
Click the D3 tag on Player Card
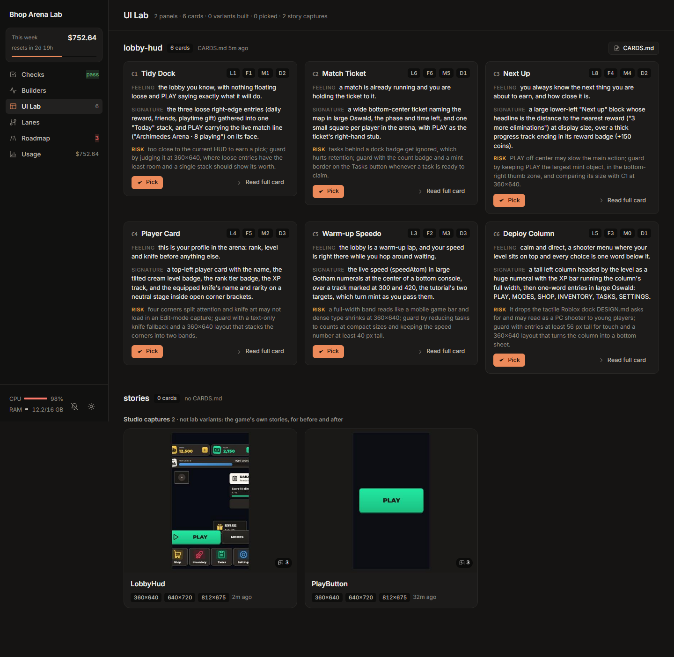[282, 233]
